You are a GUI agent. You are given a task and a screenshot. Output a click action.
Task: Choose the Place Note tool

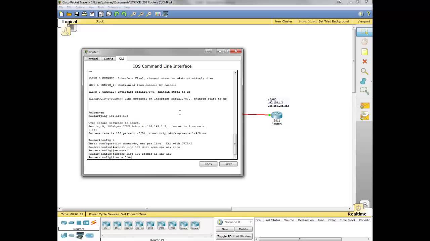pyautogui.click(x=364, y=52)
